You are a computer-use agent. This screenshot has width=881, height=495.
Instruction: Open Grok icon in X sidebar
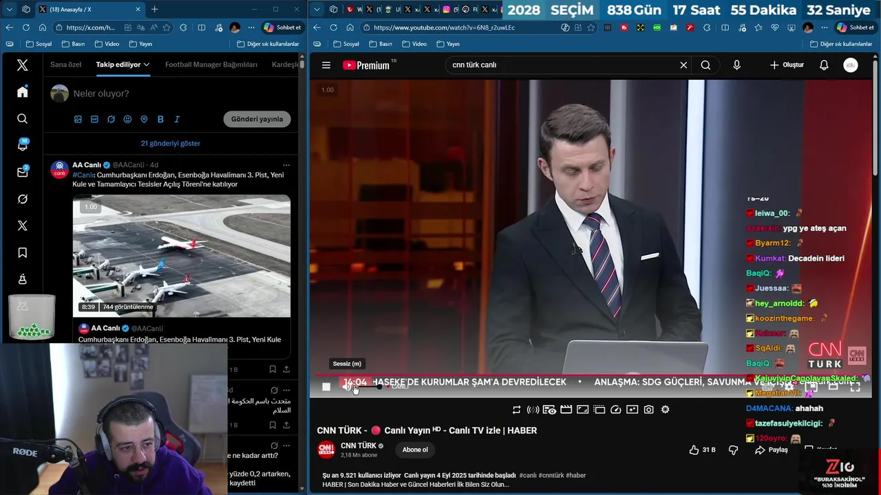click(23, 199)
